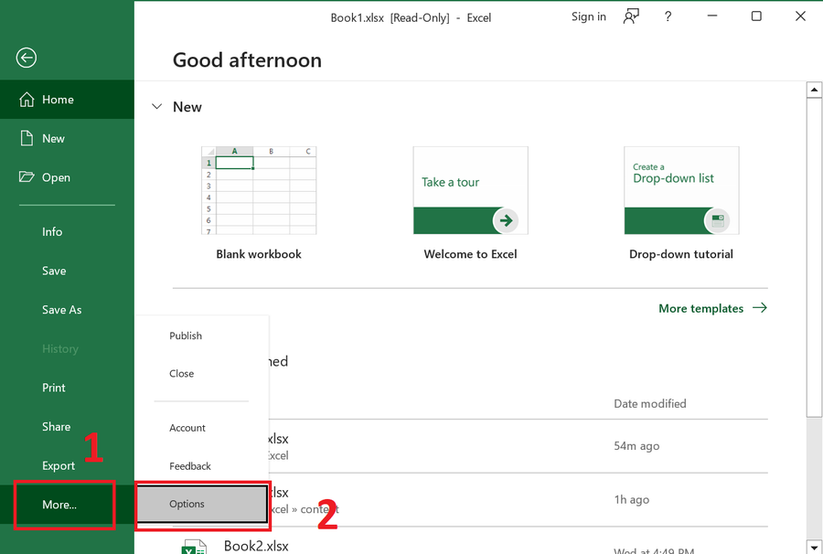Click the Excel file icon beside Book2.xlsx
Screen dimensions: 823x554
click(194, 548)
